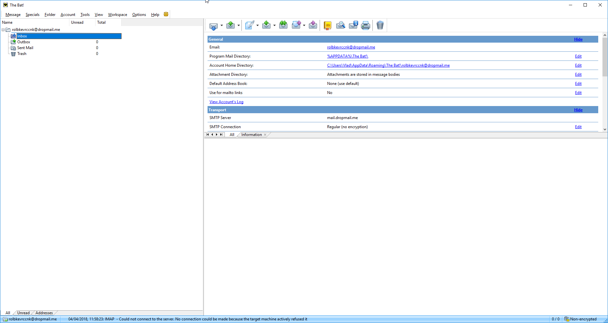Viewport: 608px width, 323px height.
Task: Create a new message with quill icon
Action: click(250, 25)
